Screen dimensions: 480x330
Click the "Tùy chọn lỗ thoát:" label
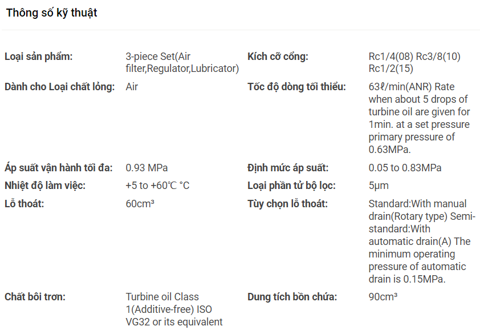(x=287, y=204)
